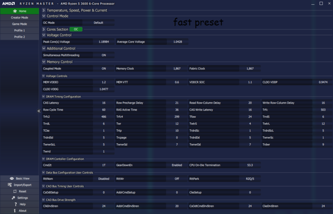Click the RttNom Disabled value

coord(104,179)
